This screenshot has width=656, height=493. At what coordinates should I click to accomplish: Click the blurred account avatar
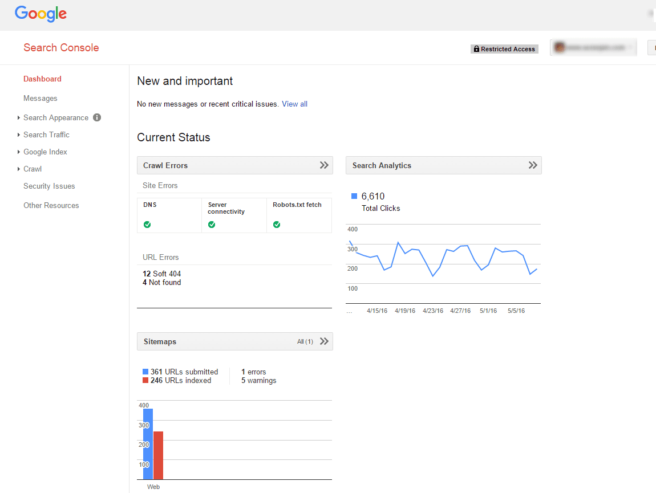pyautogui.click(x=560, y=47)
